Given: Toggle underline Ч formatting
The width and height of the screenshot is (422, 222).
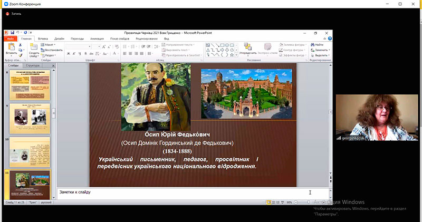Looking at the screenshot, I should pos(80,54).
